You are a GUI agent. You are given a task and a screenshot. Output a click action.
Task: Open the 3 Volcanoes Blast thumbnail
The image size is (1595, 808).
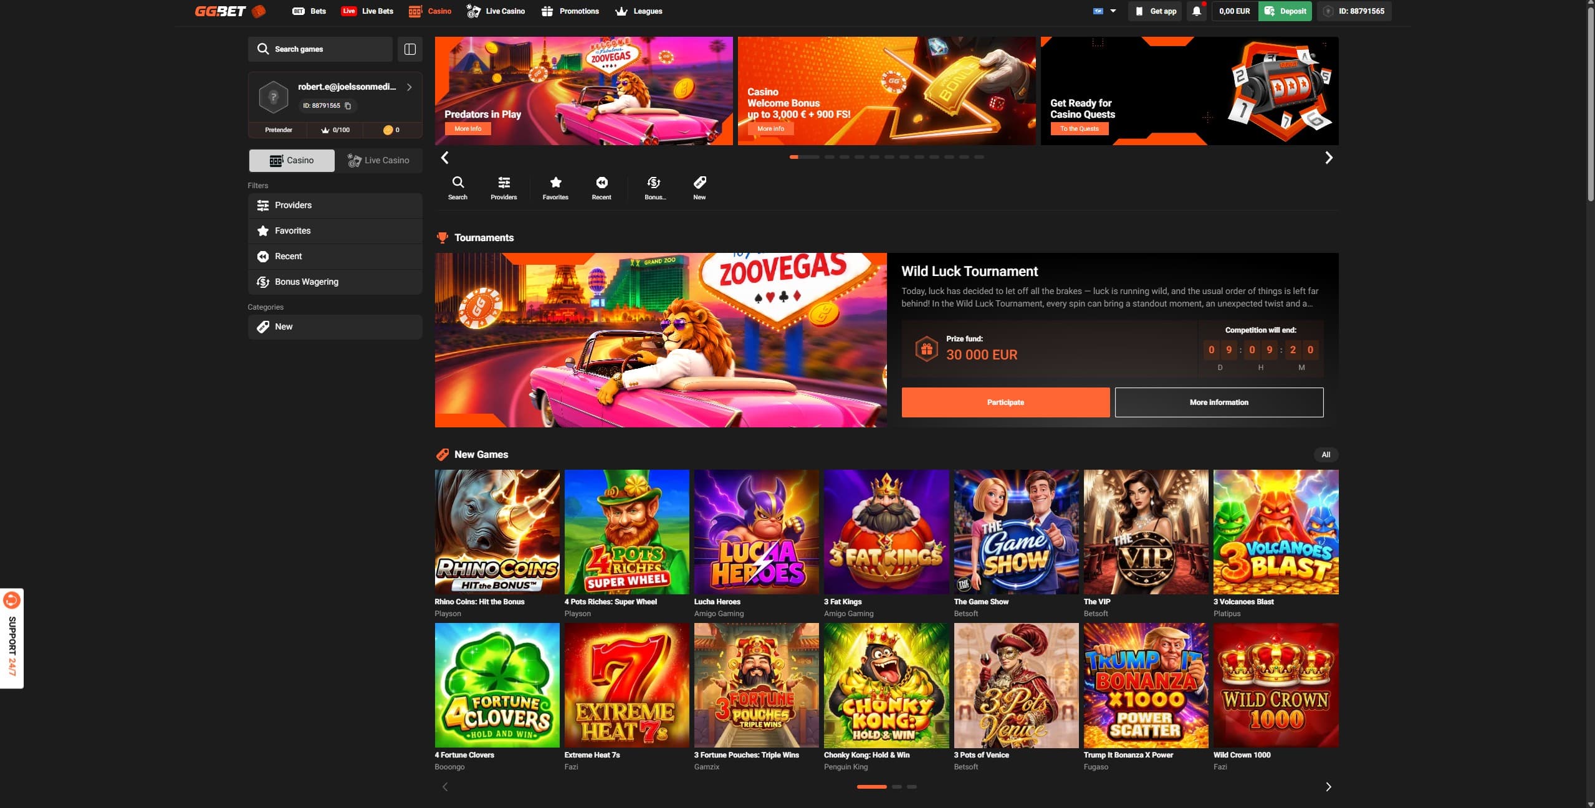pyautogui.click(x=1275, y=532)
